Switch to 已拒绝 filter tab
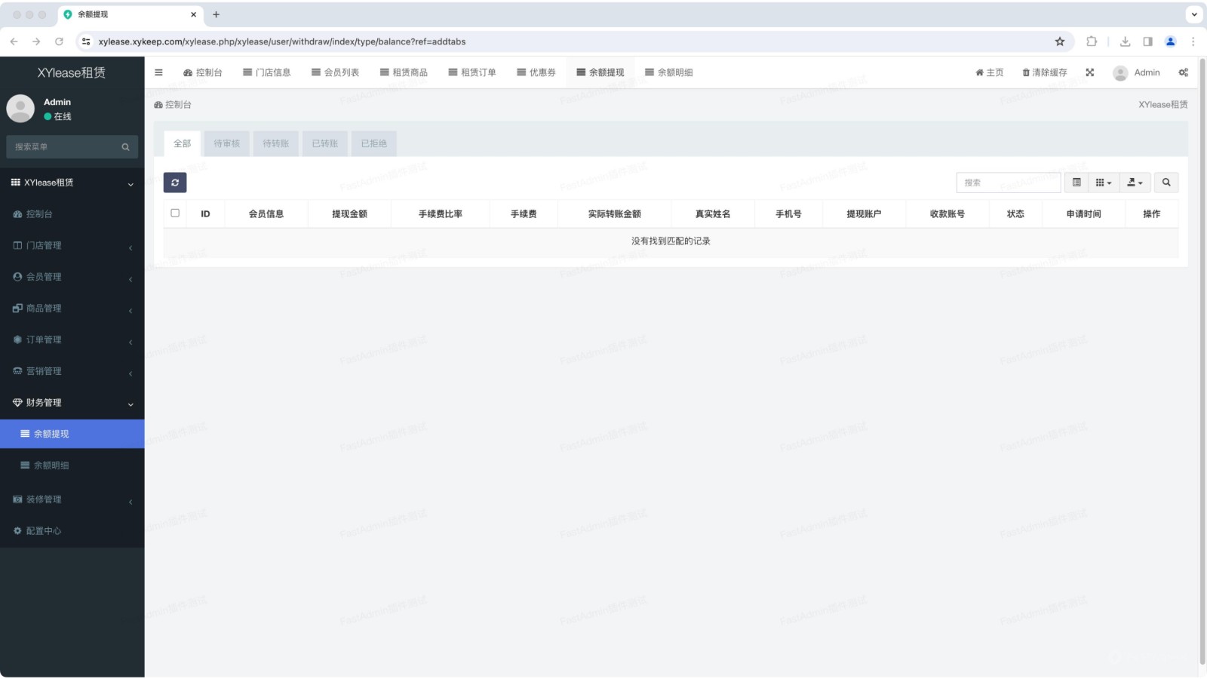 click(x=374, y=143)
